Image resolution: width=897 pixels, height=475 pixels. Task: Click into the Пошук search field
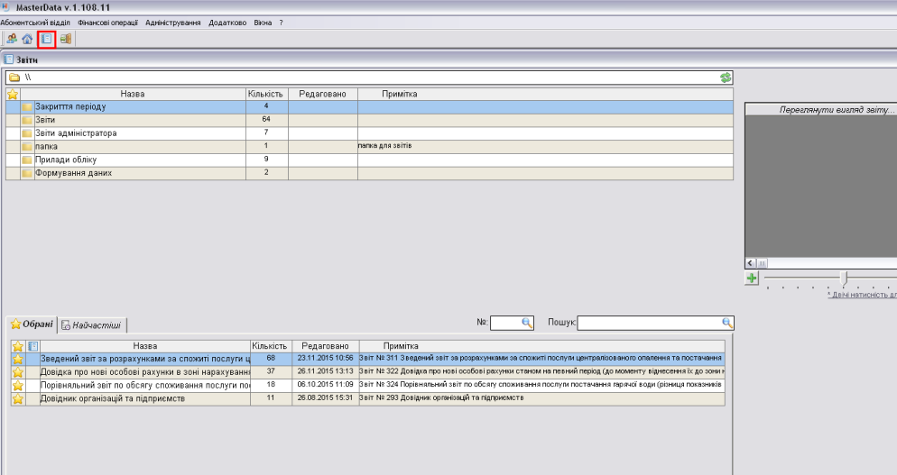pyautogui.click(x=648, y=323)
